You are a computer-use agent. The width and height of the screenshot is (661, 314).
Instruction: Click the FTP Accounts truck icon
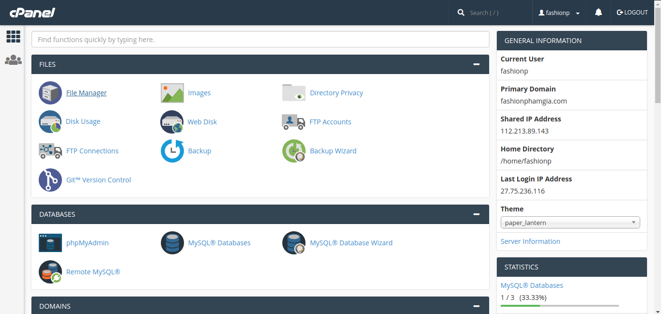293,122
